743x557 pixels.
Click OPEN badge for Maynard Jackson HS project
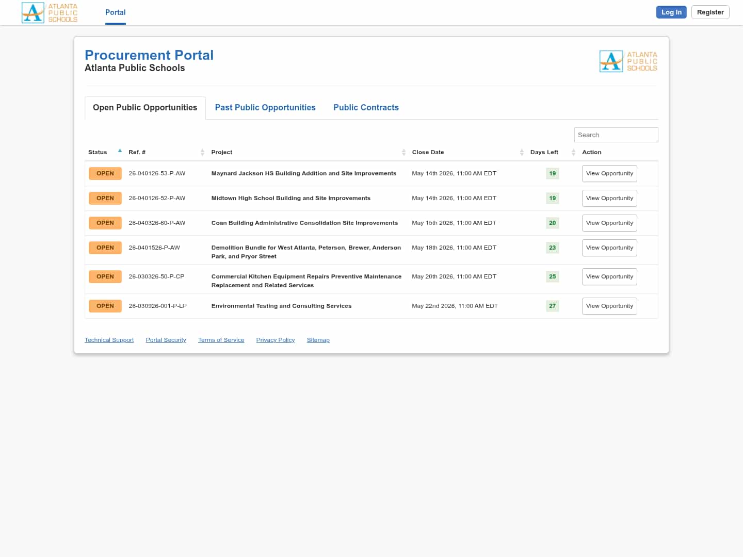click(x=105, y=173)
